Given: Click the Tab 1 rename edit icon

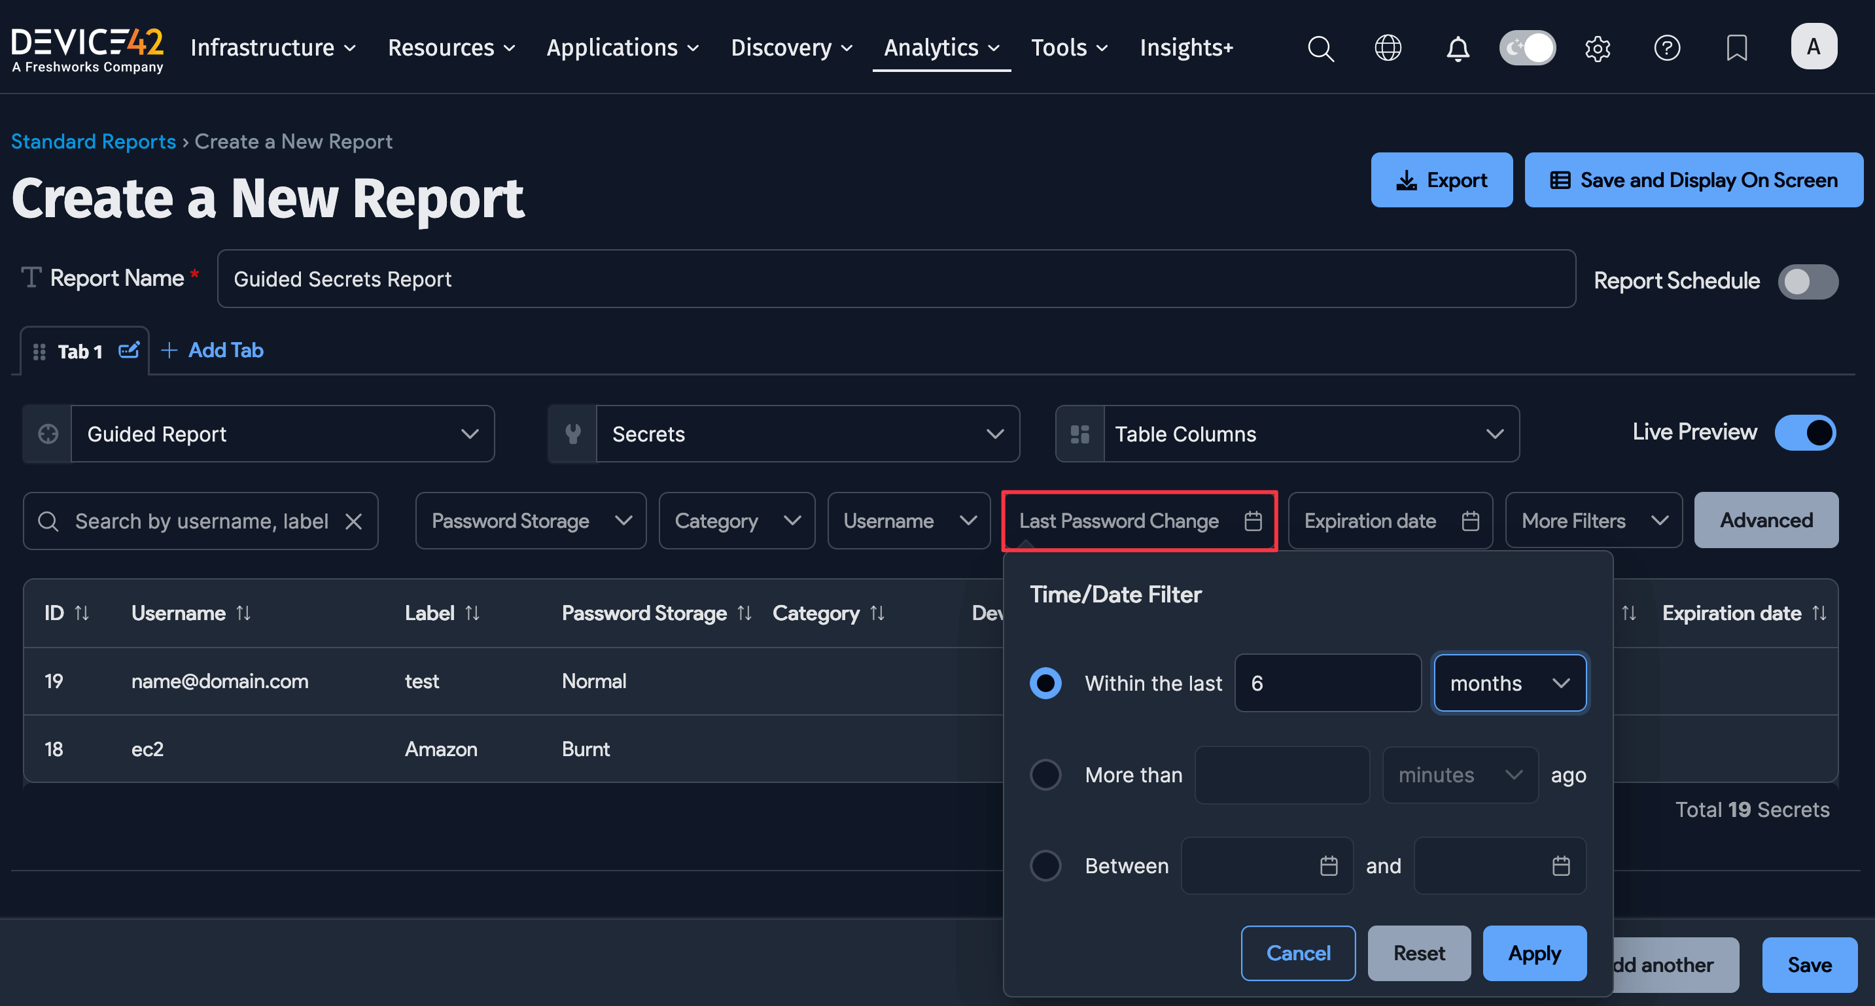Looking at the screenshot, I should point(128,350).
